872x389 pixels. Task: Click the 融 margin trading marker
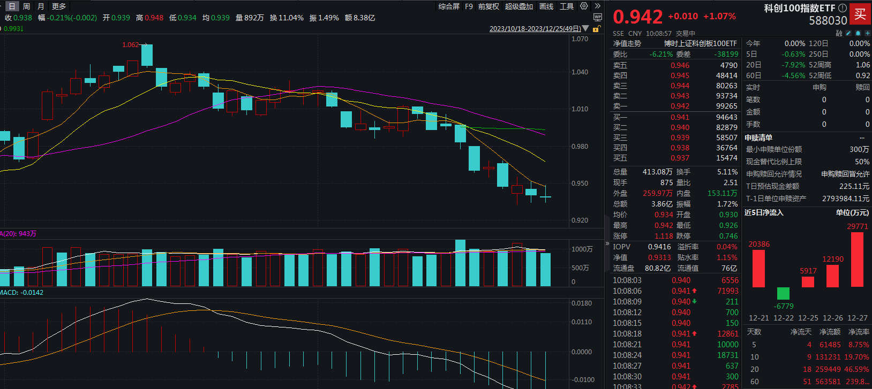click(839, 33)
